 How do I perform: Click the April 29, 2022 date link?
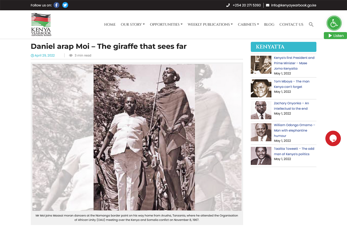click(x=43, y=55)
